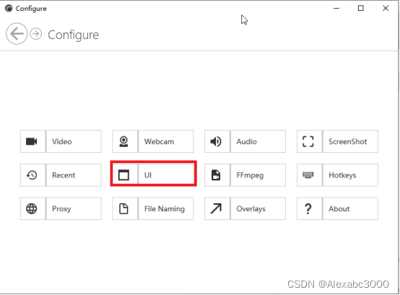Close the Configure window
Screen dimensions: 400x295
pyautogui.click(x=386, y=9)
